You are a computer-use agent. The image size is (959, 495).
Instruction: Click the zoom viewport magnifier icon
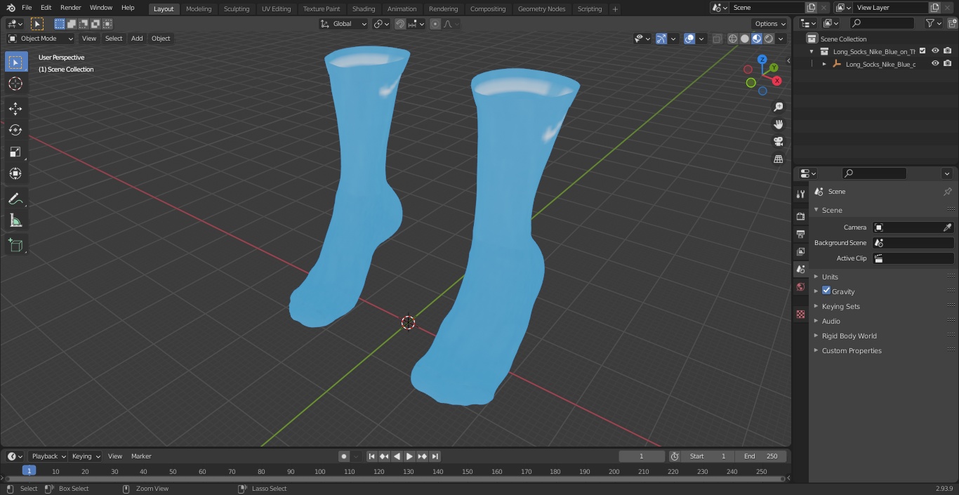point(778,107)
